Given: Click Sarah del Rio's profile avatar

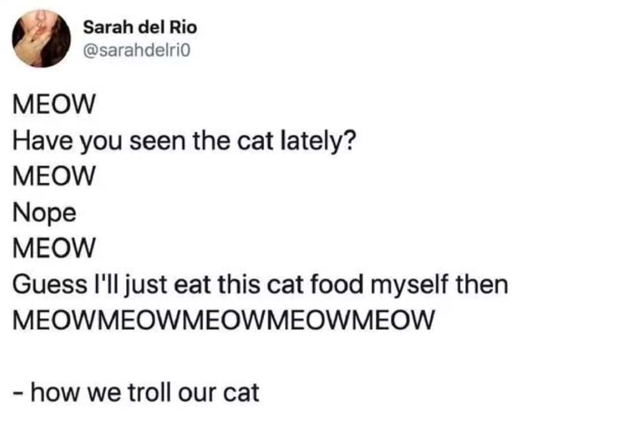Looking at the screenshot, I should [x=41, y=38].
